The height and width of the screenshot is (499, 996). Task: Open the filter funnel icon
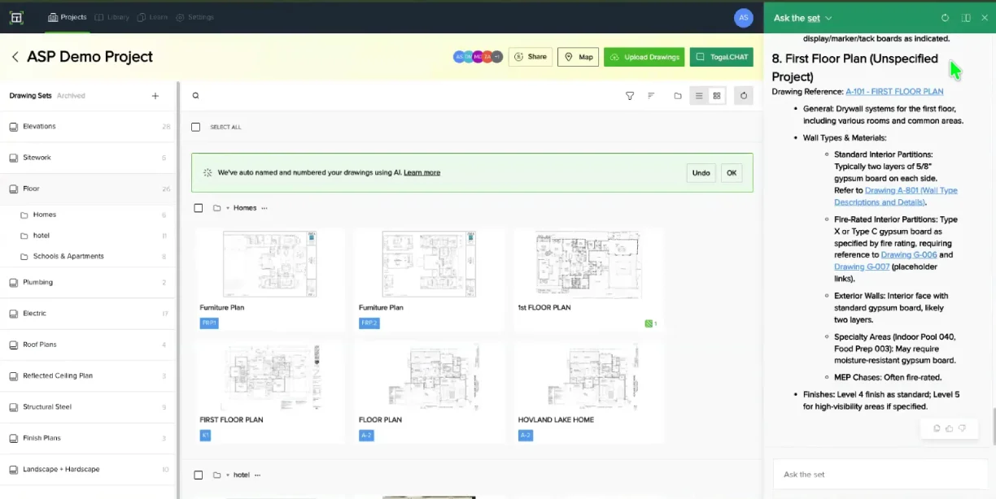click(x=630, y=96)
